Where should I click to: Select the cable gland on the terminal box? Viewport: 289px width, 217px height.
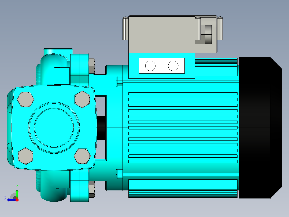pyautogui.click(x=208, y=35)
